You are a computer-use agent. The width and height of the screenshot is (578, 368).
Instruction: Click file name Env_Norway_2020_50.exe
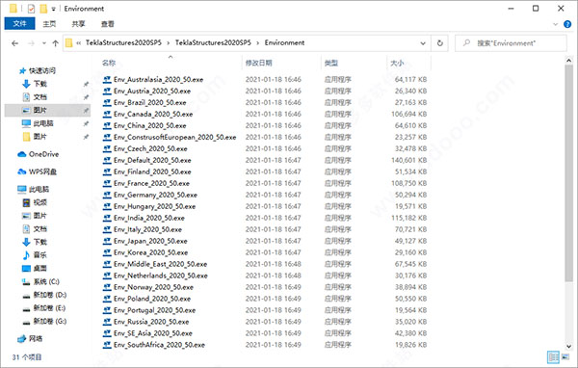click(x=153, y=287)
